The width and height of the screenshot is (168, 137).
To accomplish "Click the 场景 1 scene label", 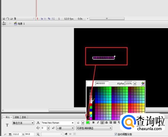I will (x=21, y=24).
